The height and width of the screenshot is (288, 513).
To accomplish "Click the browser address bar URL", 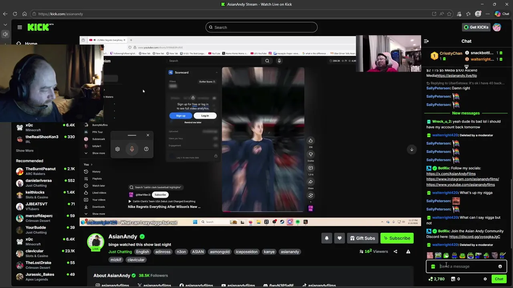I will pyautogui.click(x=61, y=14).
